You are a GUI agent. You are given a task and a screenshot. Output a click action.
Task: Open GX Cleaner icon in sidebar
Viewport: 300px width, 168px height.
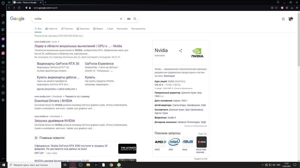[x=3, y=22]
